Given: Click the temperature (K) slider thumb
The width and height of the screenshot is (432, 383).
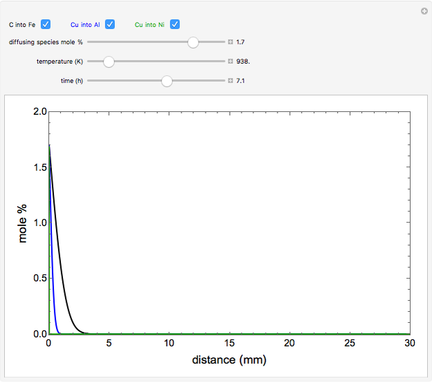Looking at the screenshot, I should (109, 62).
